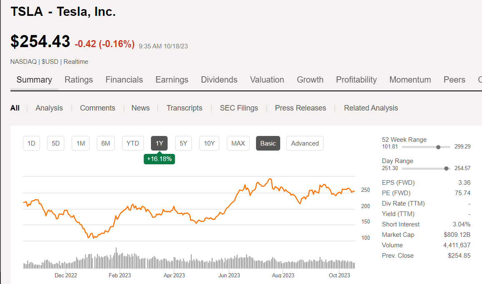
Task: Show MAX chart range
Action: click(238, 143)
